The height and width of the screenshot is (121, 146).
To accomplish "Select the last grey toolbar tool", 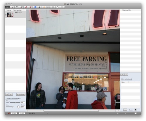I will coord(62,7).
